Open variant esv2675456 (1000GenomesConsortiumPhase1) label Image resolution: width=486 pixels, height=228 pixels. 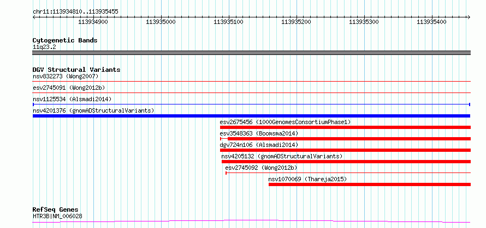(285, 122)
